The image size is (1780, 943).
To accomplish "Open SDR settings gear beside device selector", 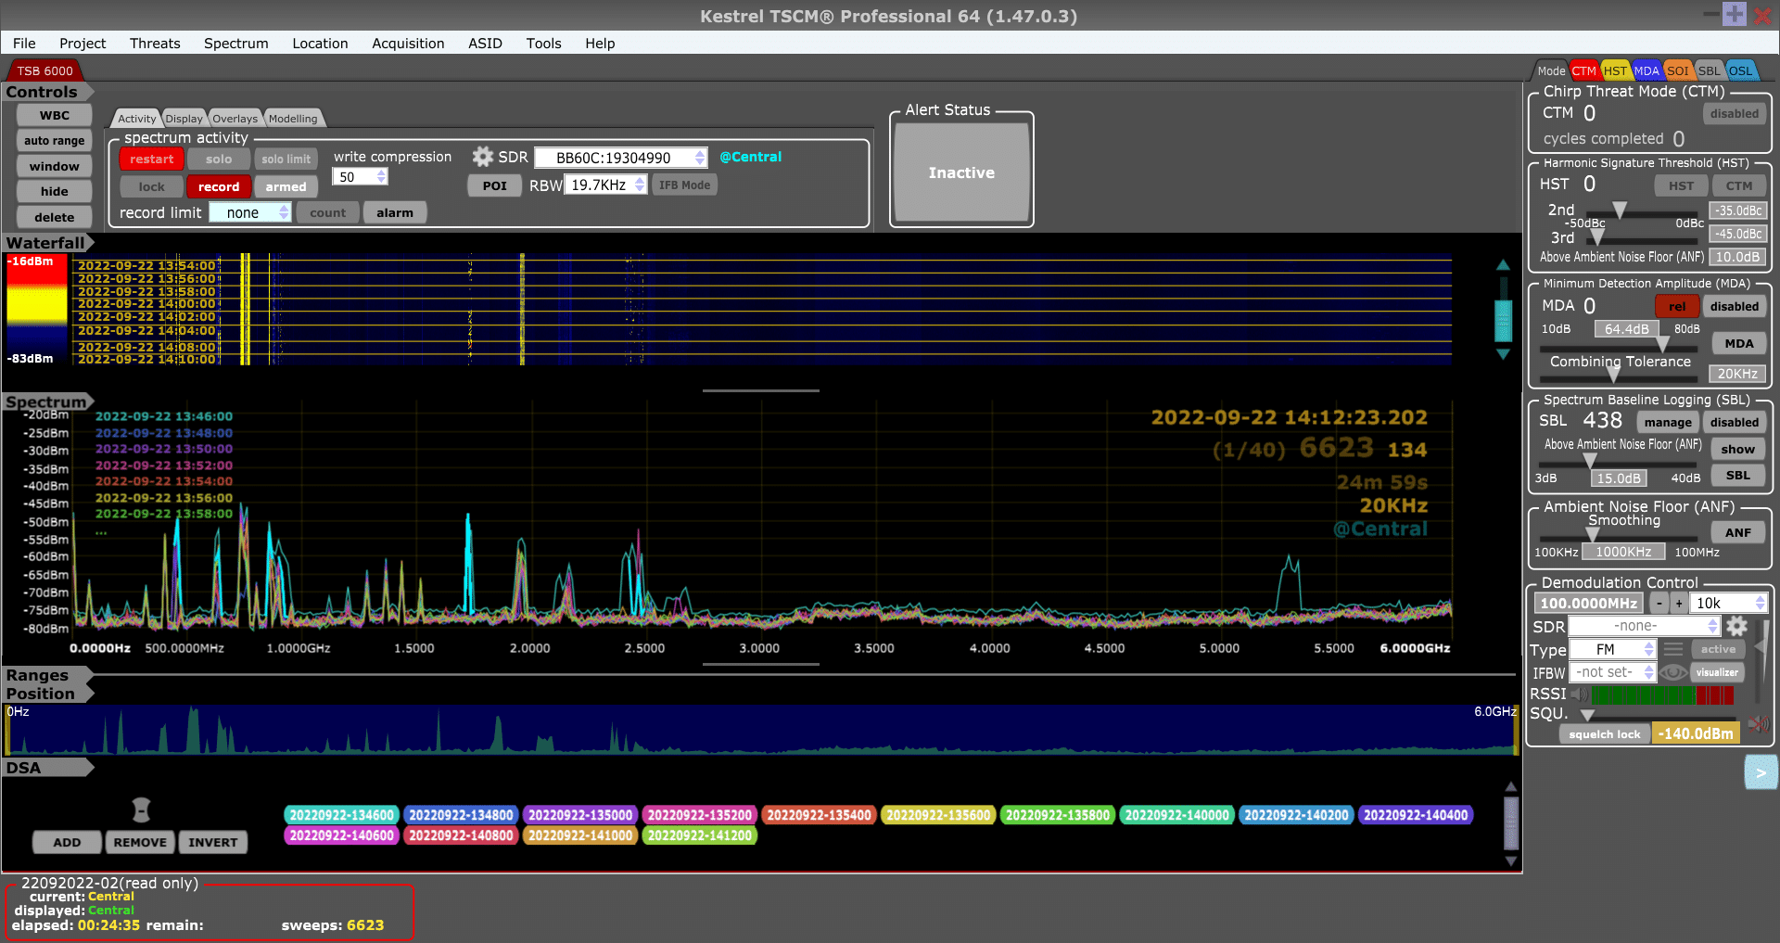I will (x=483, y=157).
